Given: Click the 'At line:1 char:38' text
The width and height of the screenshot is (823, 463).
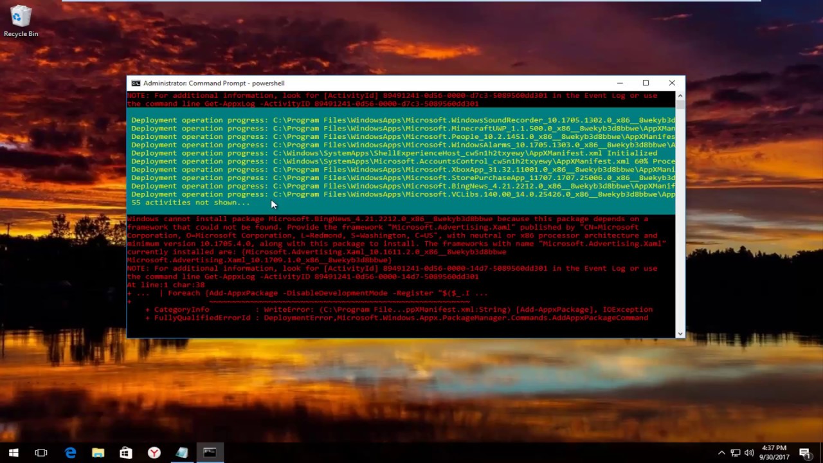Looking at the screenshot, I should [165, 285].
